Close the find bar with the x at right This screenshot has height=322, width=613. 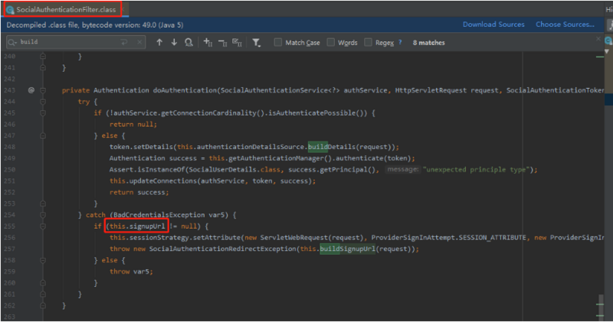pyautogui.click(x=598, y=39)
